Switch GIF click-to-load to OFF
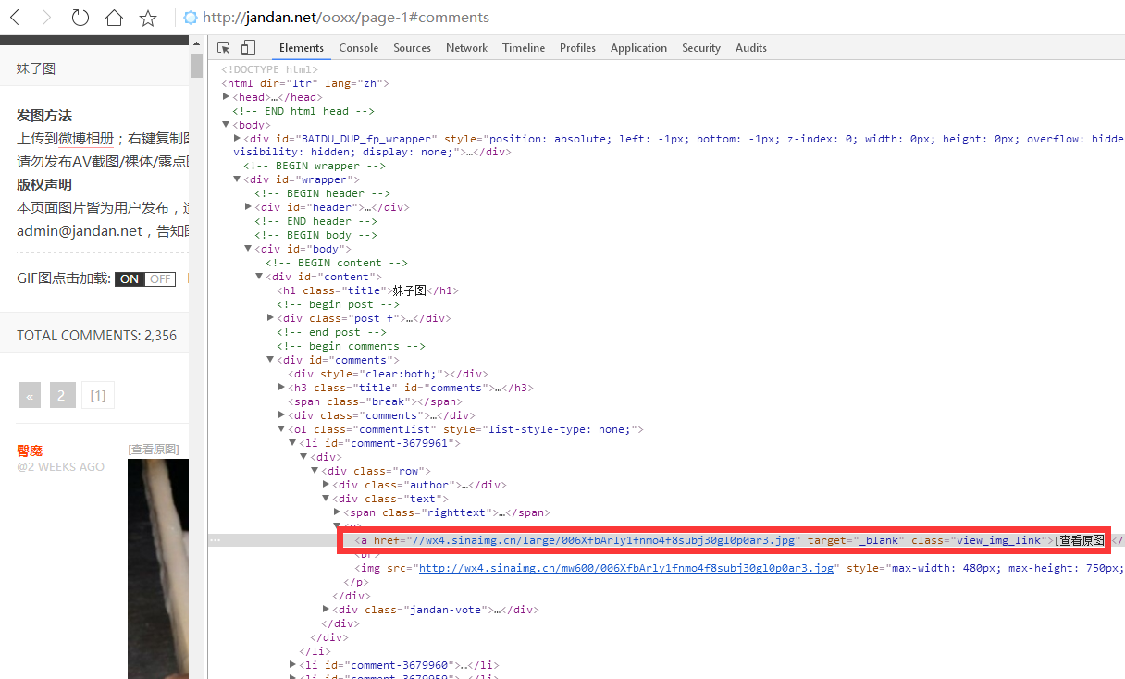The image size is (1125, 679). [x=160, y=278]
